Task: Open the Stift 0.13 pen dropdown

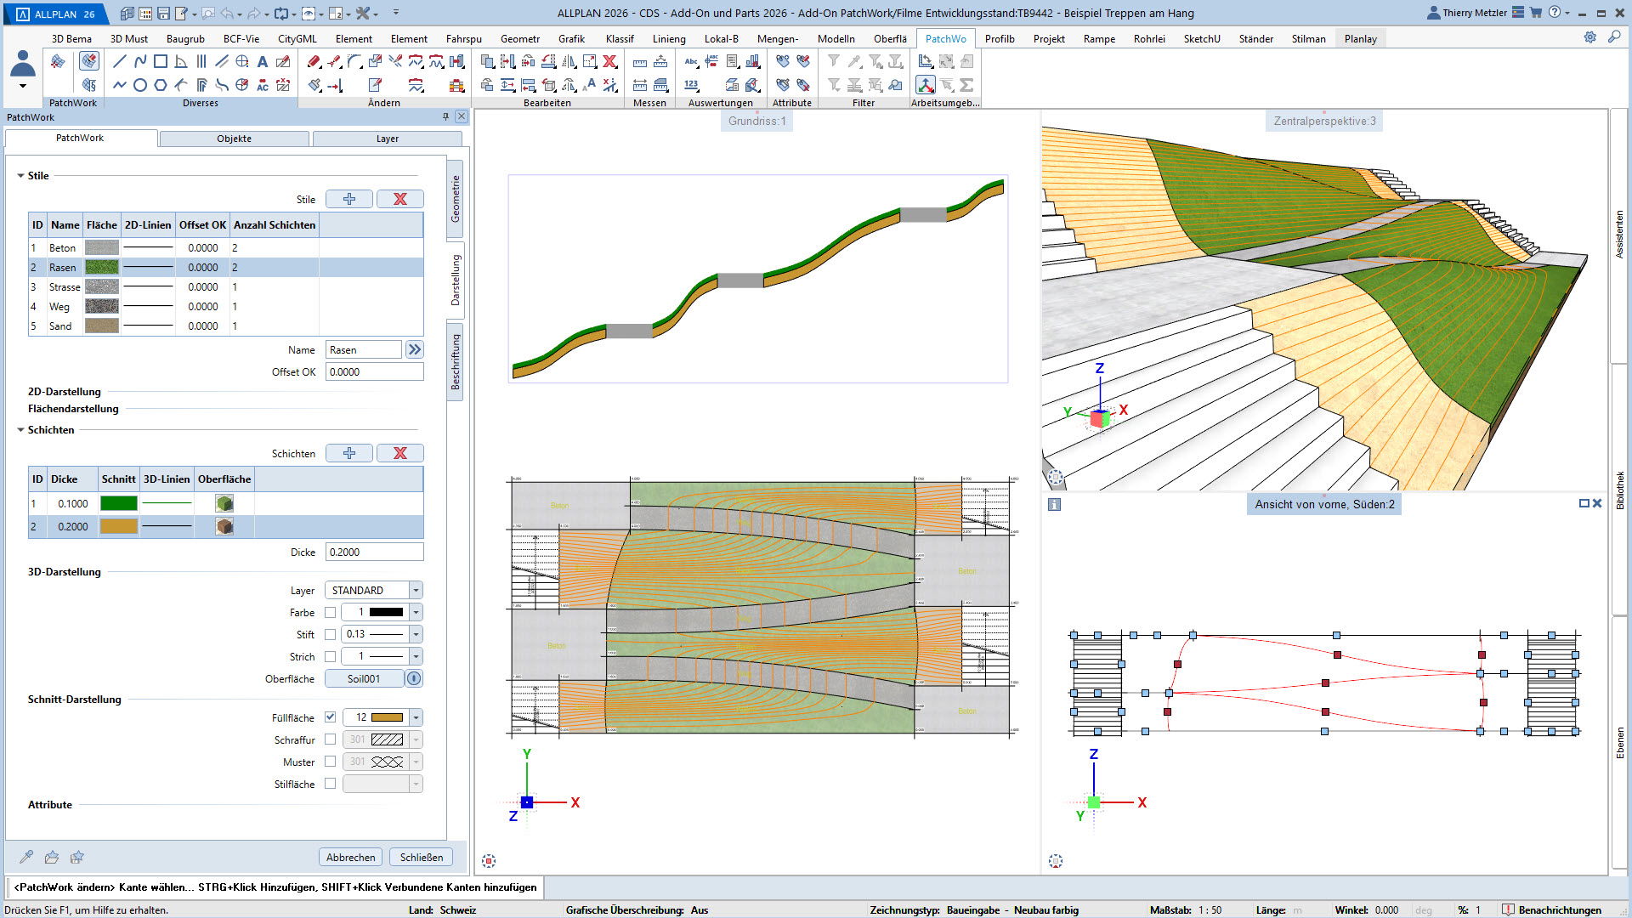Action: 416,634
